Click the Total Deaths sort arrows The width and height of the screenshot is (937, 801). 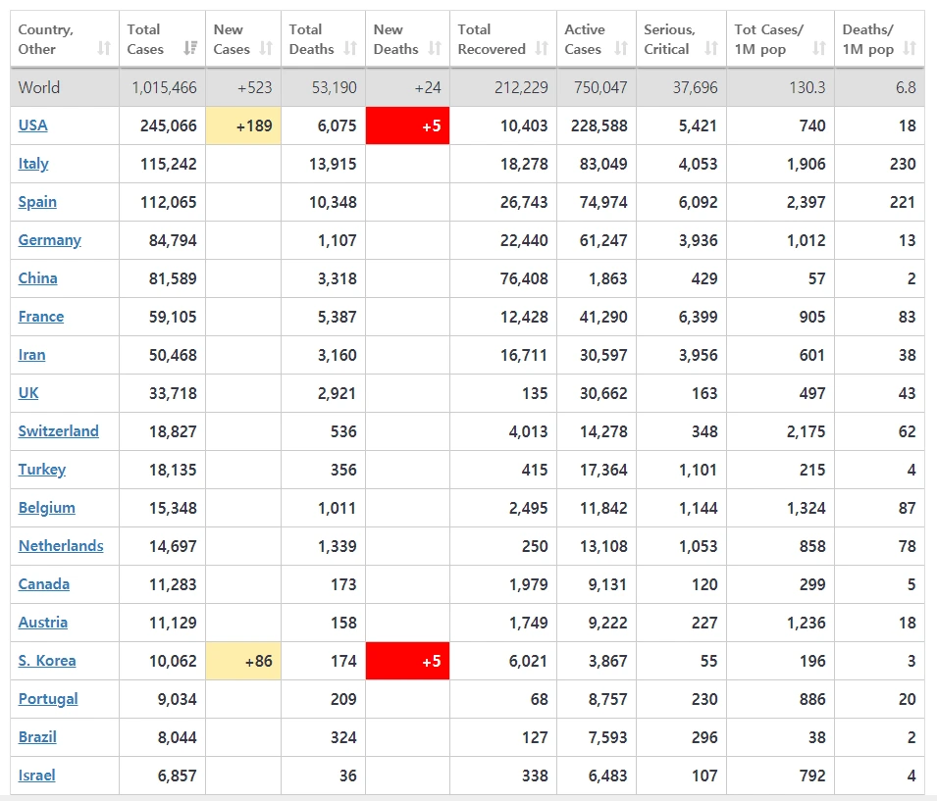pos(351,48)
